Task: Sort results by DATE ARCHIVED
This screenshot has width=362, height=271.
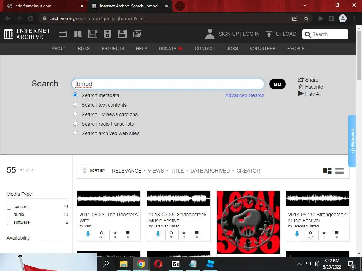Action: click(x=210, y=171)
